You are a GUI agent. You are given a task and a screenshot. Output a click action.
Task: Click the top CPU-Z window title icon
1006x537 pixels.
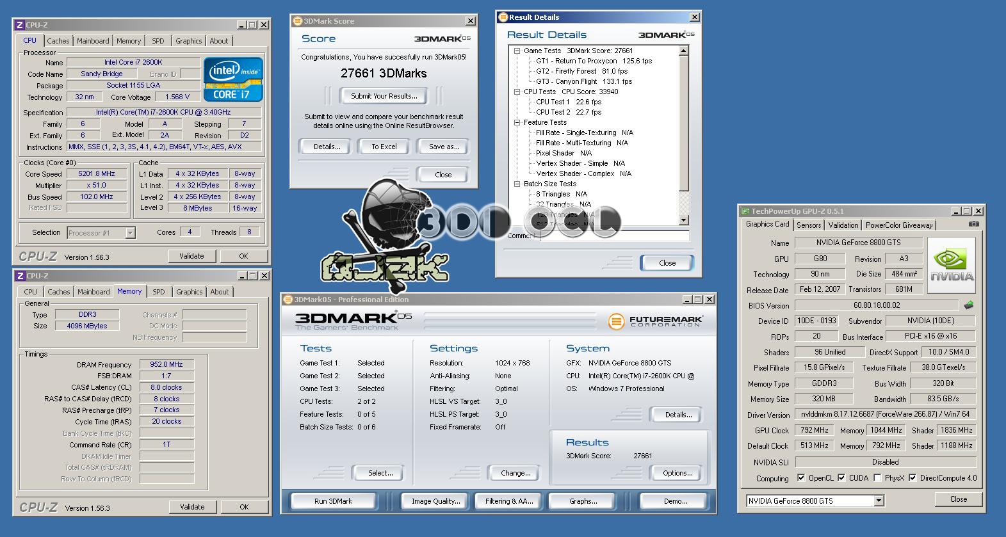[x=19, y=25]
